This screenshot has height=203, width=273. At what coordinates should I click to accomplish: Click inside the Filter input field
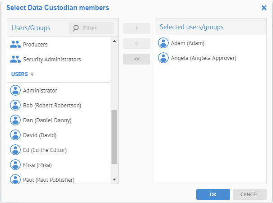96,28
